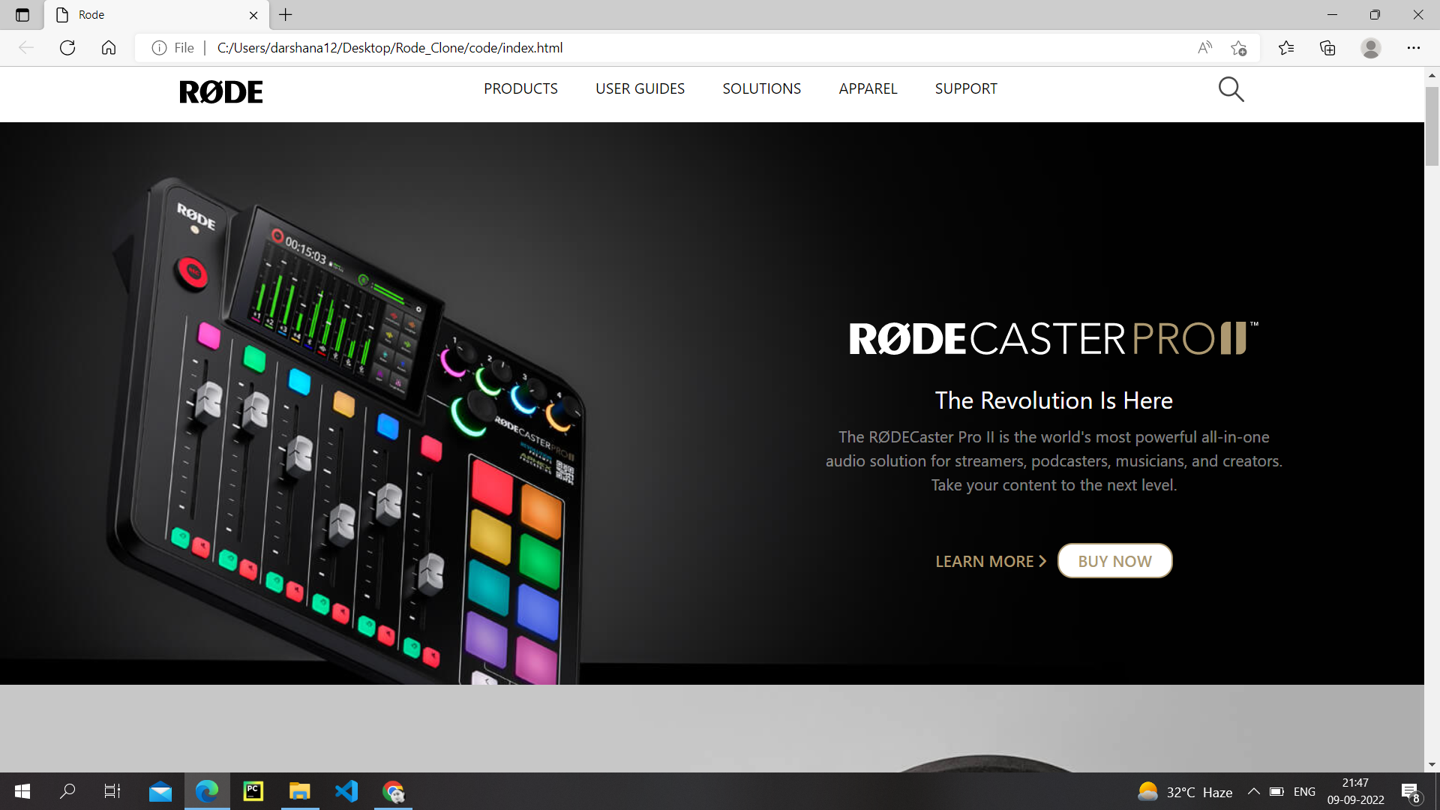Click the page's vertical scrollbar thumb
The image size is (1440, 810).
[x=1432, y=125]
